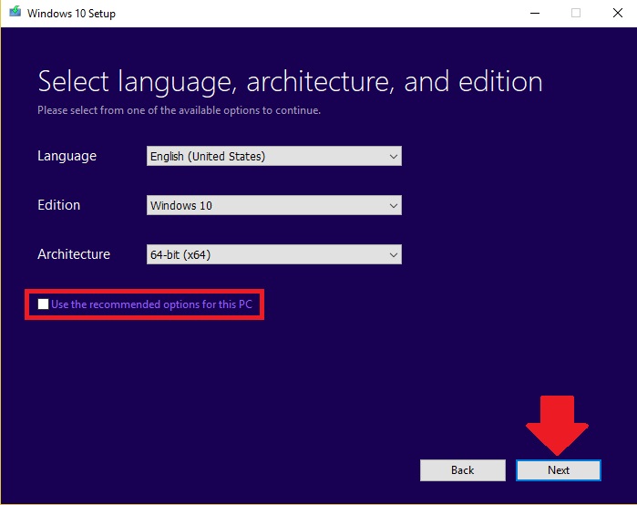
Task: Click the 'Edition' field label
Action: 59,205
